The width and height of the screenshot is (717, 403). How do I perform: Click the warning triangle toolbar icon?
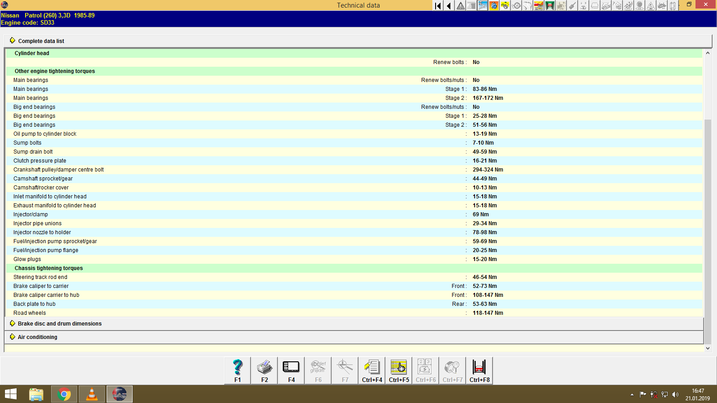point(460,6)
